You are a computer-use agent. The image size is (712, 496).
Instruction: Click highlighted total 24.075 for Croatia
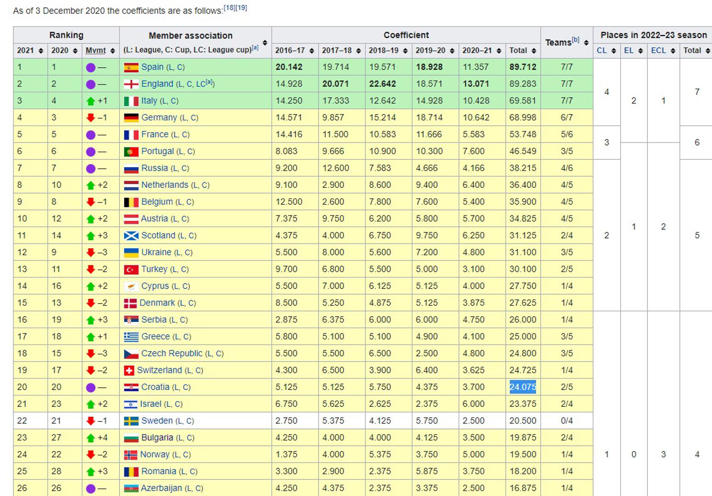pyautogui.click(x=523, y=387)
